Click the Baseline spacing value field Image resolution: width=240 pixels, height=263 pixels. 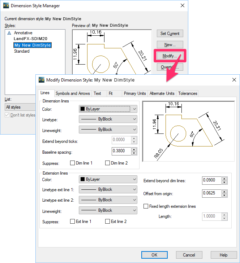(121, 151)
